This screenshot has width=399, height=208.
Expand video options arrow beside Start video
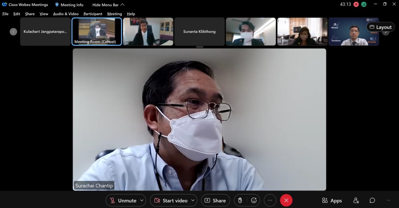pyautogui.click(x=193, y=200)
